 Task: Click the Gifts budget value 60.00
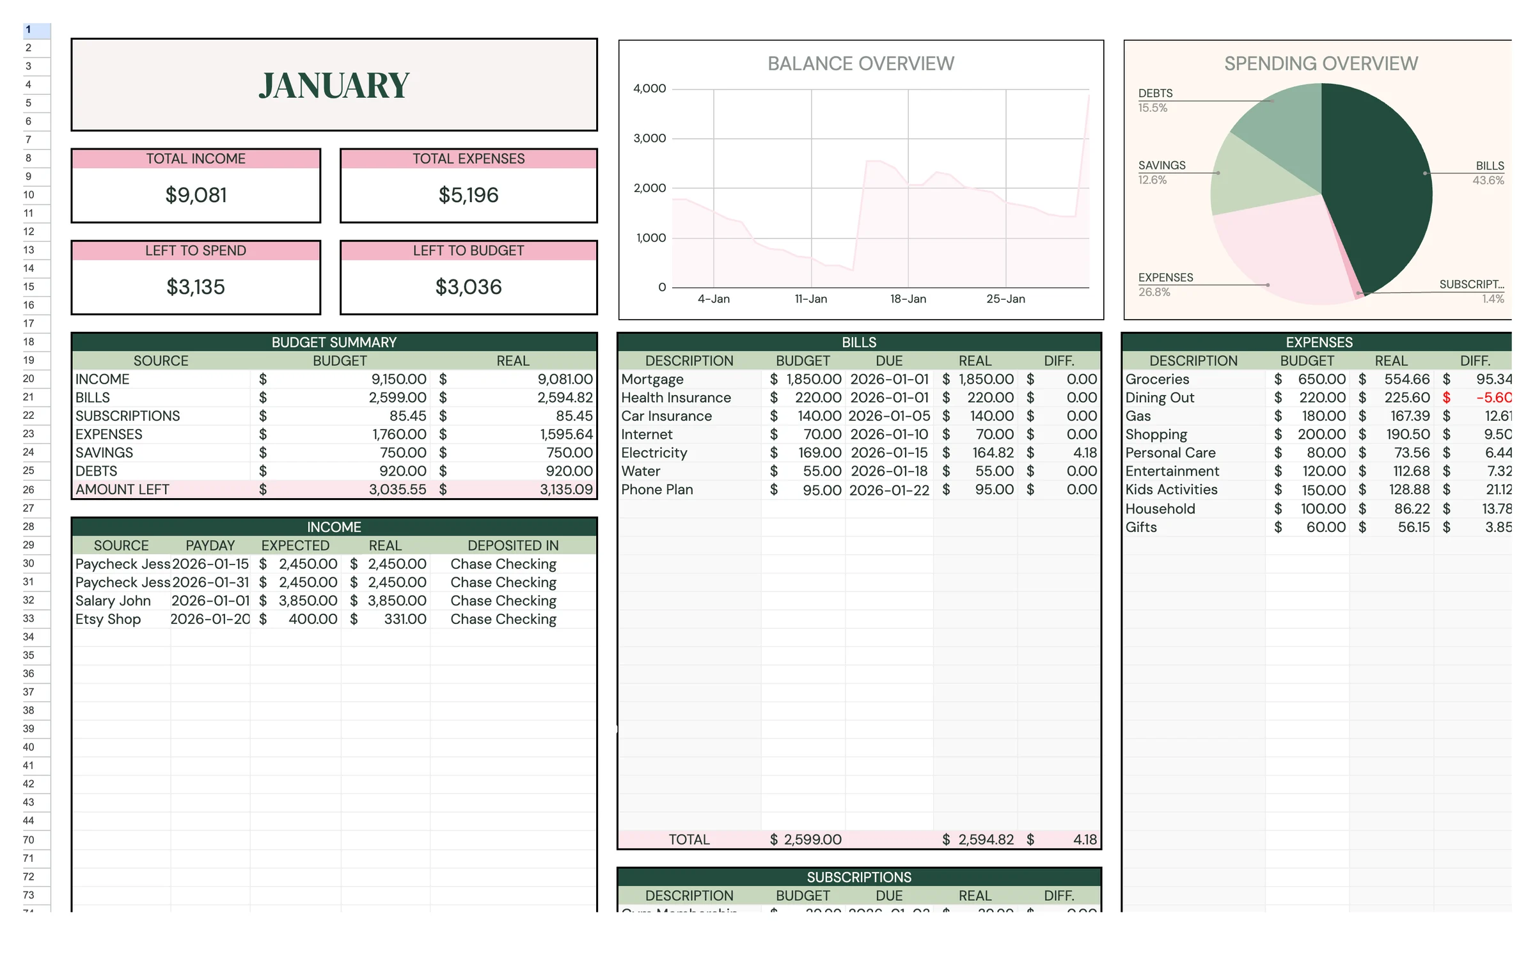pos(1307,527)
